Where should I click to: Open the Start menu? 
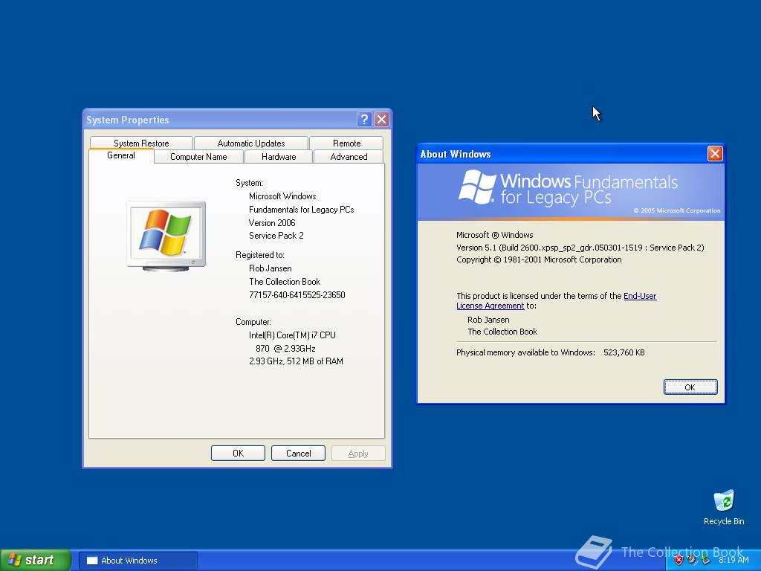[x=36, y=560]
